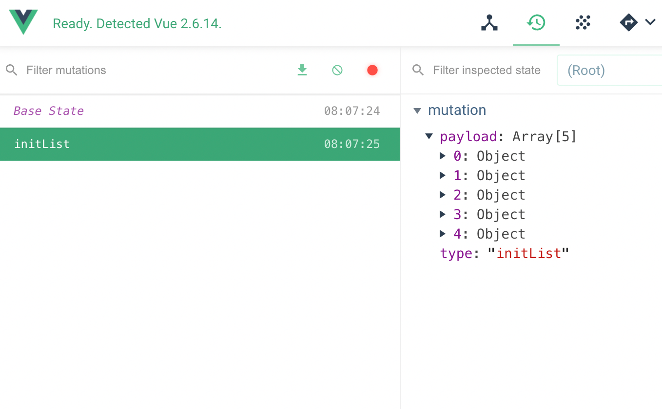Viewport: 662px width, 409px height.
Task: Click the filter mutations search icon
Action: coord(12,70)
